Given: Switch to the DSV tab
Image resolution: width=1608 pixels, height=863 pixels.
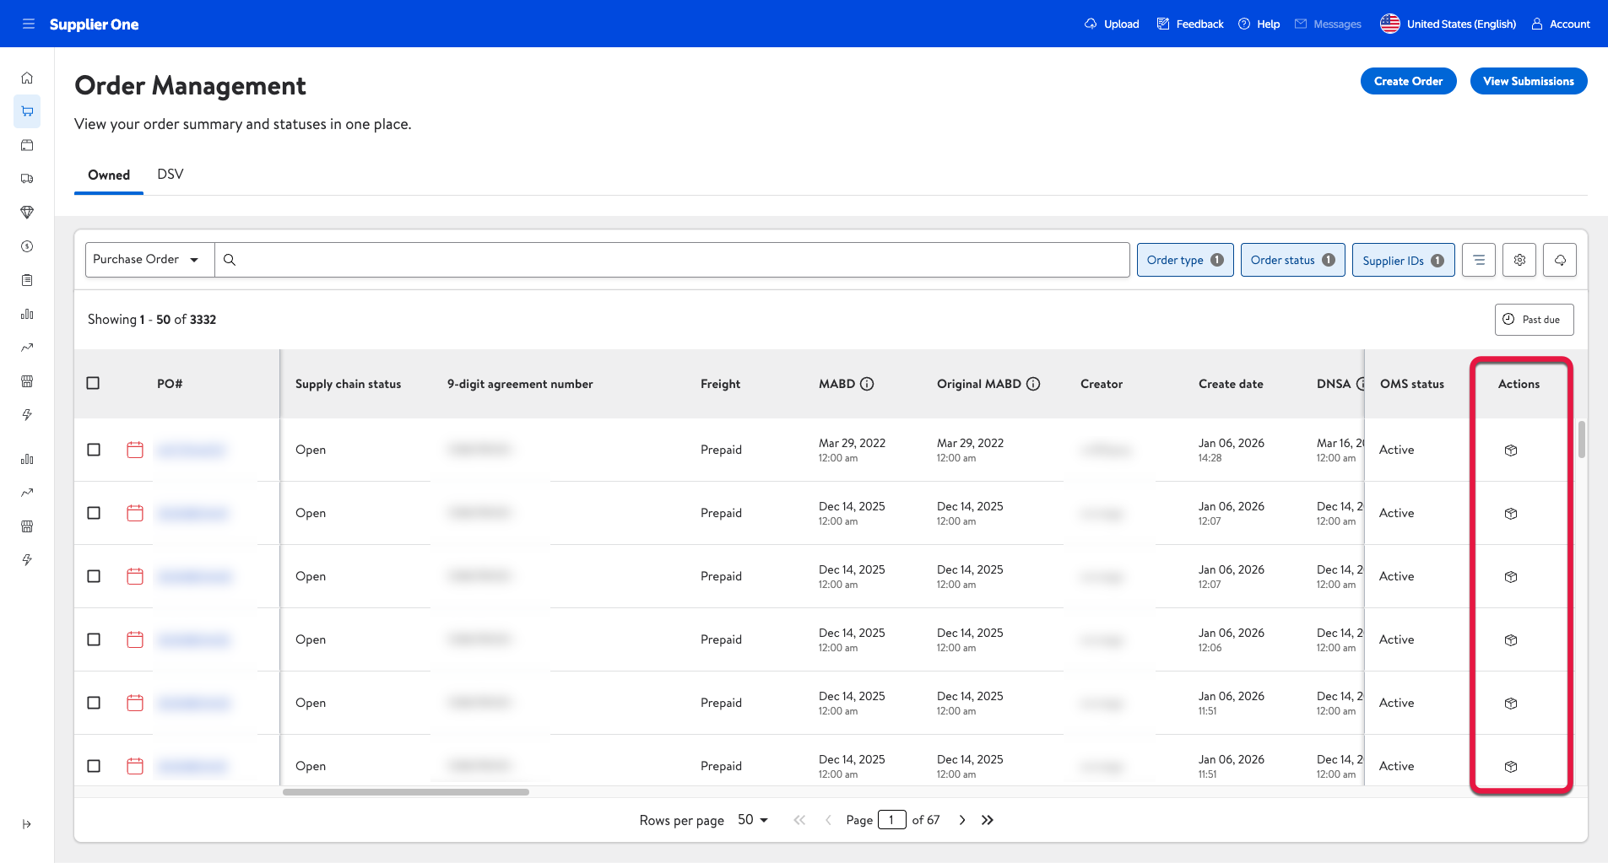Looking at the screenshot, I should tap(170, 175).
